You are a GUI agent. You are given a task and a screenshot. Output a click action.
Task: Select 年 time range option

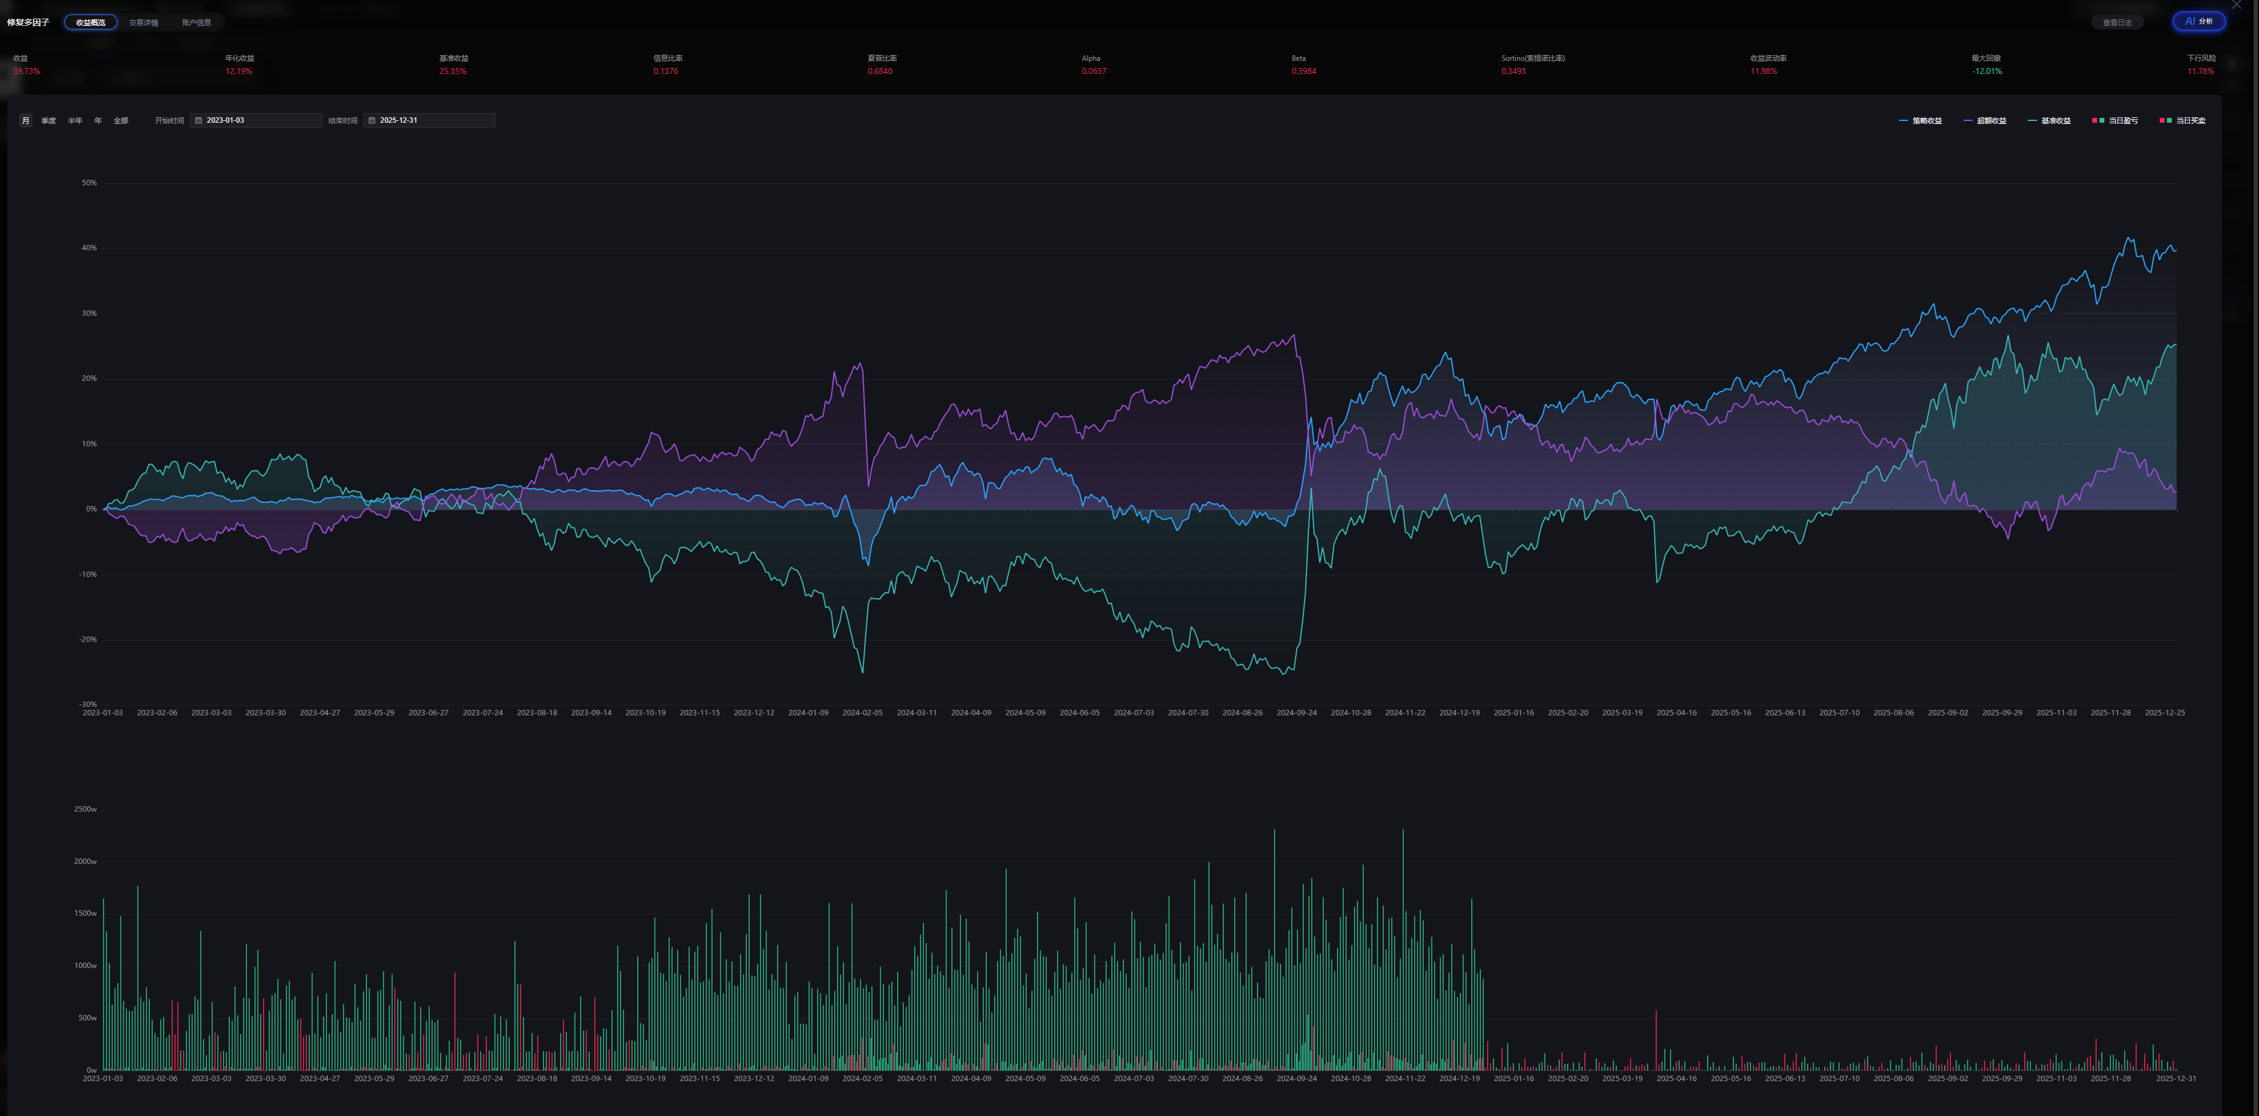98,121
